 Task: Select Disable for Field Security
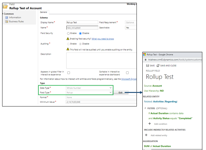tap(80, 33)
